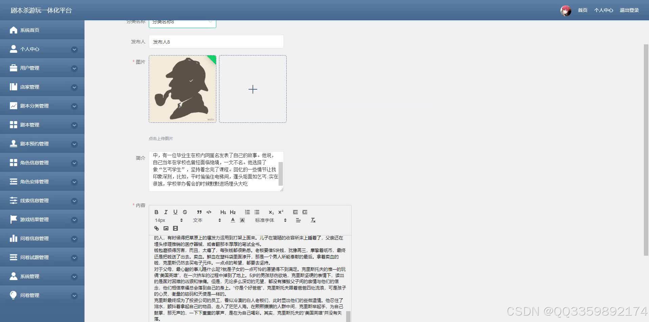Image resolution: width=649 pixels, height=322 pixels.
Task: Apply subscript formatting
Action: (271, 212)
